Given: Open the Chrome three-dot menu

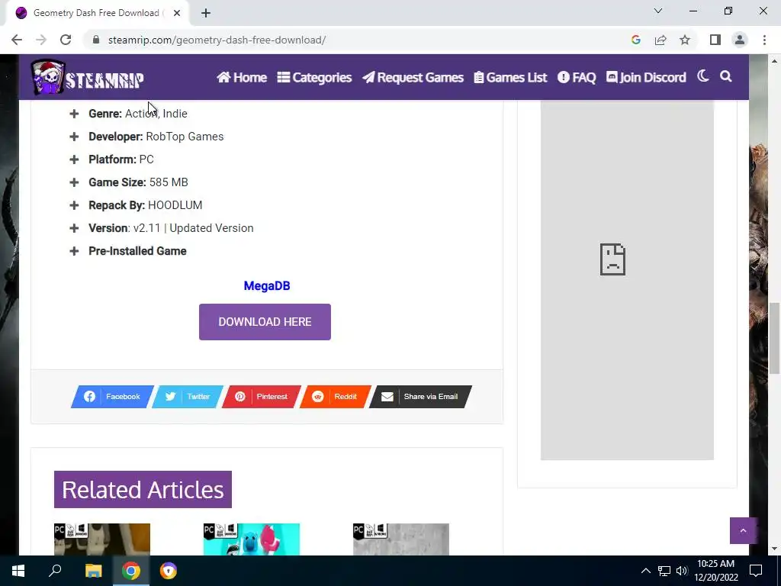Looking at the screenshot, I should pos(764,40).
